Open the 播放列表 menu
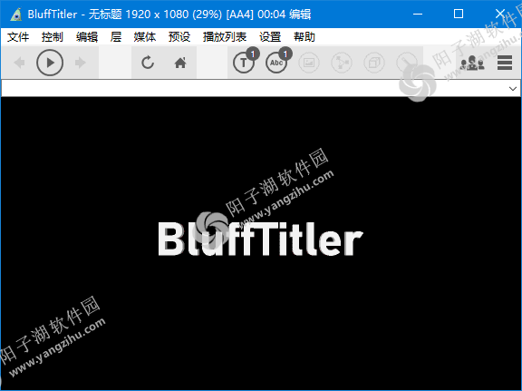Screen dimensions: 522x391 [x=225, y=36]
